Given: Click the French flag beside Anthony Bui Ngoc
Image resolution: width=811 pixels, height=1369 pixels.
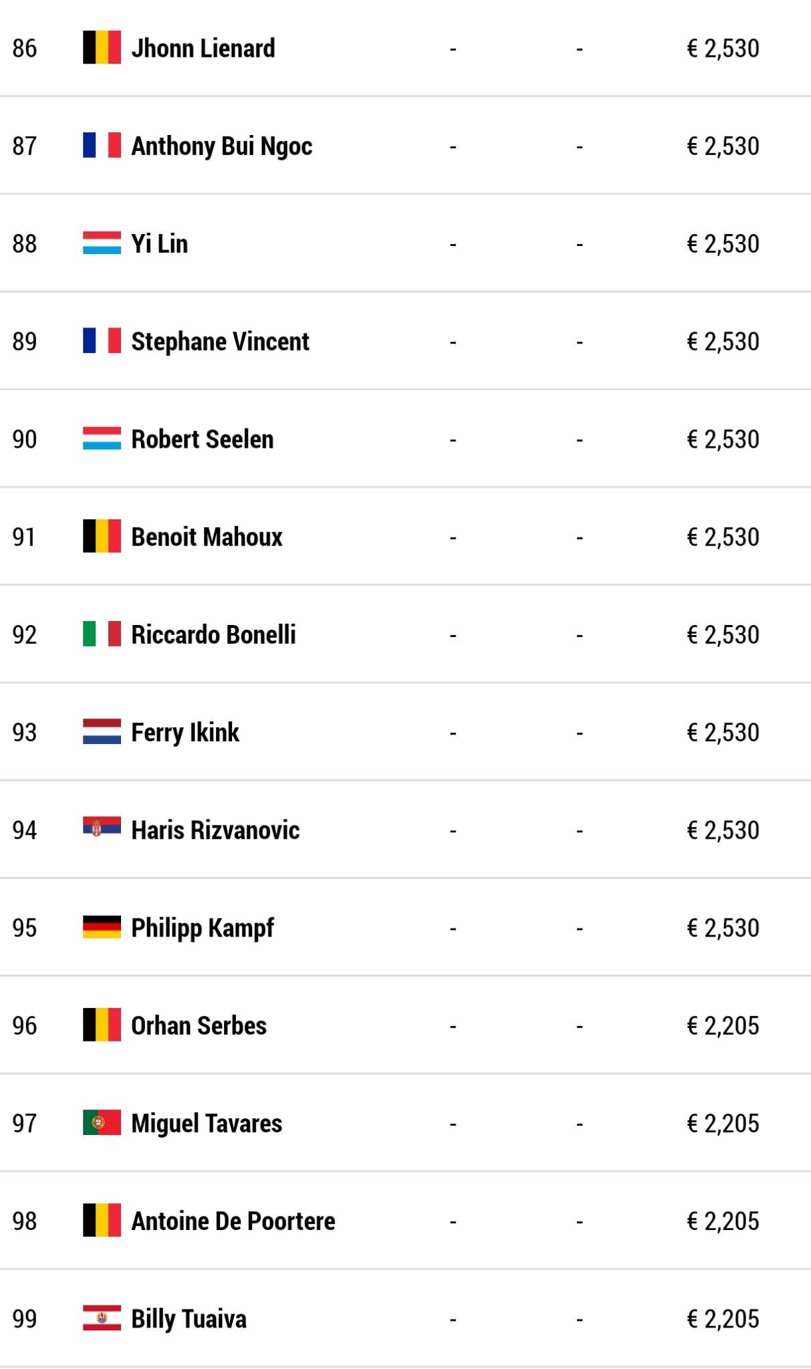Looking at the screenshot, I should 102,145.
